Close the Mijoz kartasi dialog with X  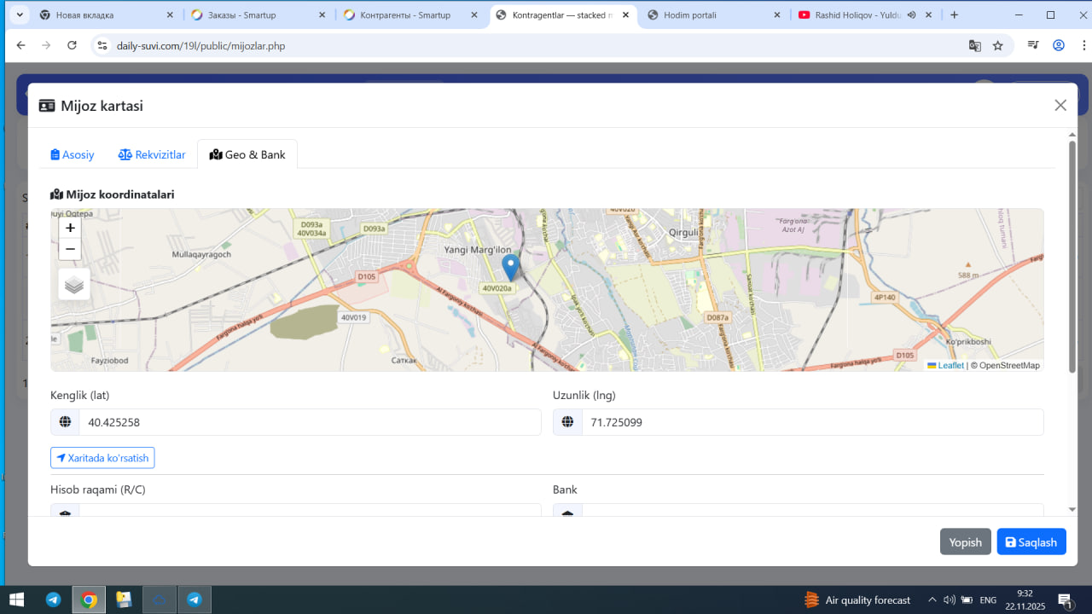[1060, 105]
